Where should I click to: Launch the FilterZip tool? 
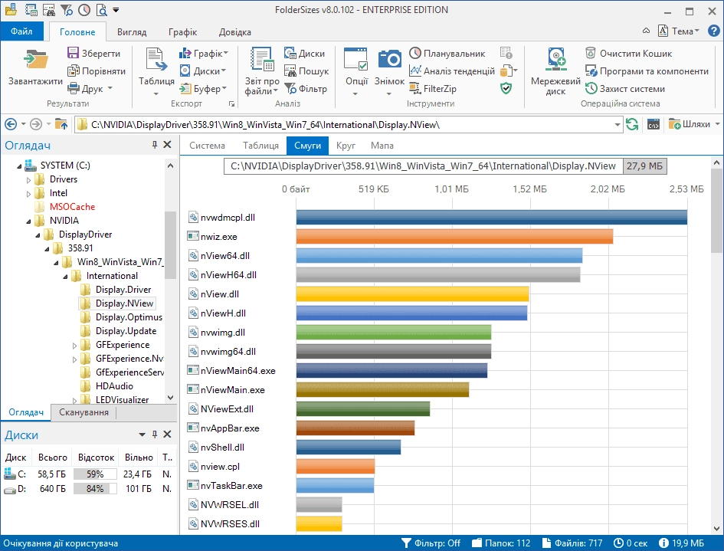433,88
